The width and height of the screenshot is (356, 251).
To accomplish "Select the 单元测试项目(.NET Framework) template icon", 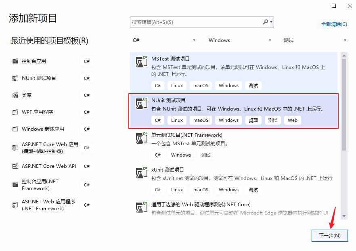I will pos(141,138).
